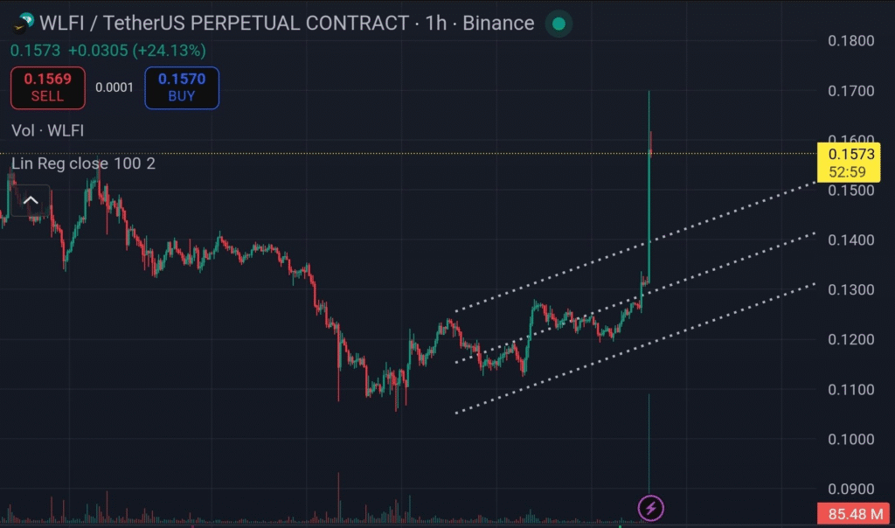This screenshot has height=528, width=895.
Task: Click the 0.1800 price scale label
Action: click(850, 40)
